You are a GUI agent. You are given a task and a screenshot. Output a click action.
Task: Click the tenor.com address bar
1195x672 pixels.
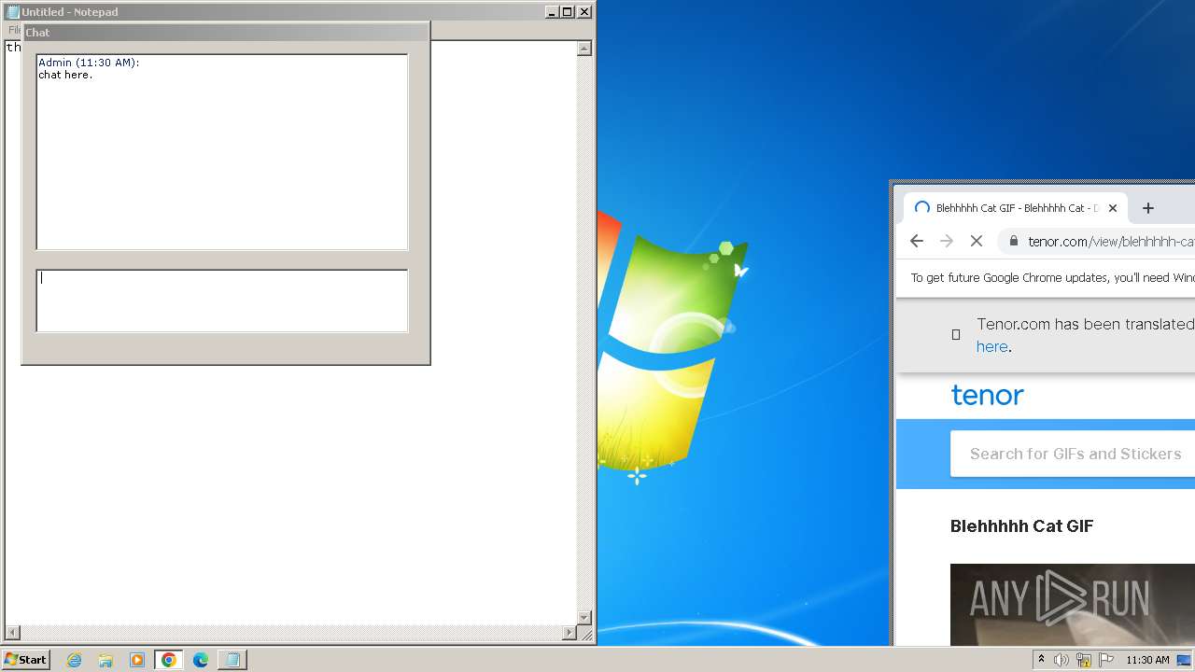[x=1097, y=241]
